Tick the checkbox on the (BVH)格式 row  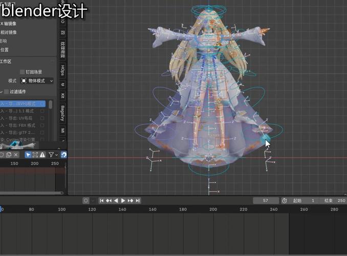[42, 103]
